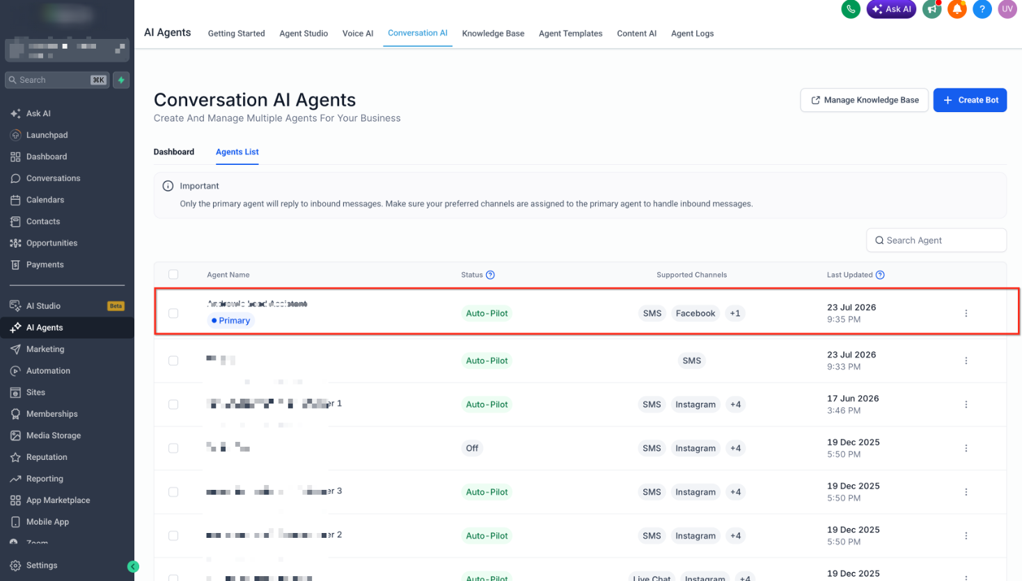
Task: Collapse sidebar with the green arrow
Action: pos(133,566)
